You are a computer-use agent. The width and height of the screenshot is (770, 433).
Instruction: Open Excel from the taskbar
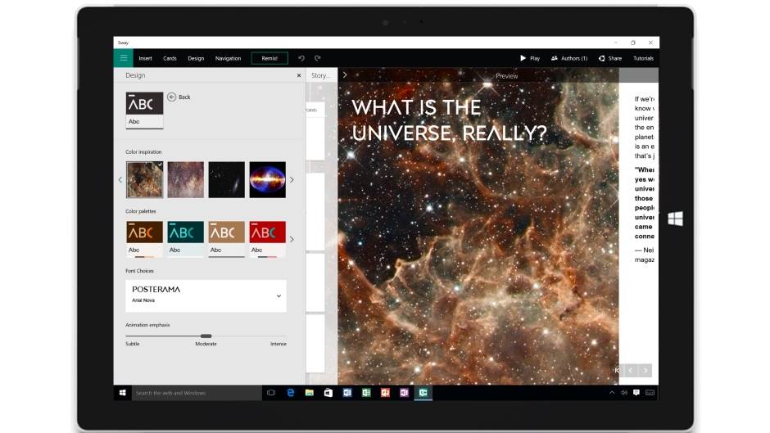tap(366, 393)
